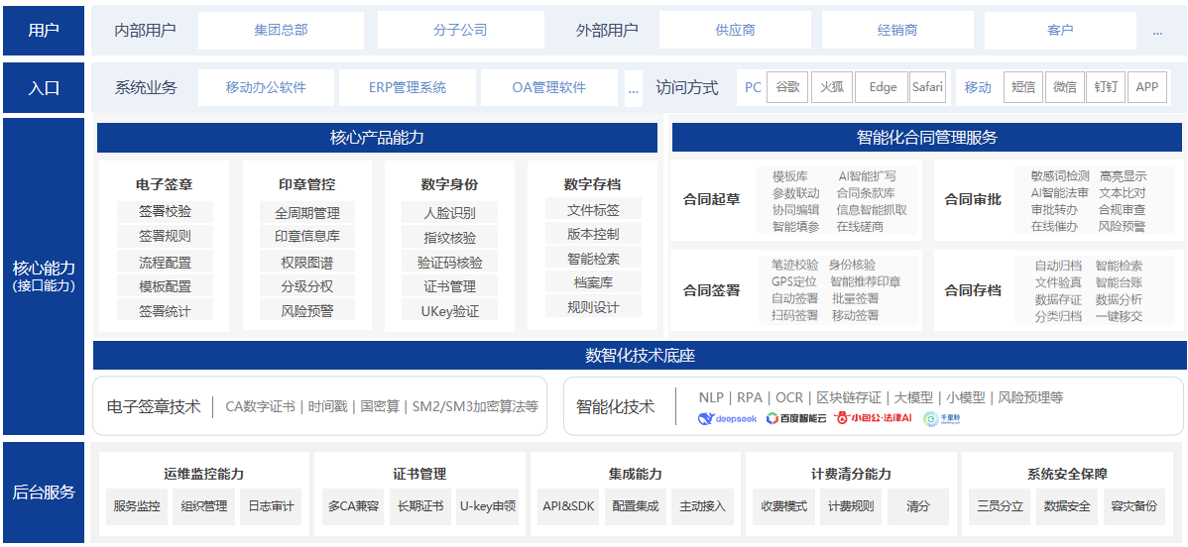Choose the Safari access option
This screenshot has width=1188, height=547.
coord(927,87)
